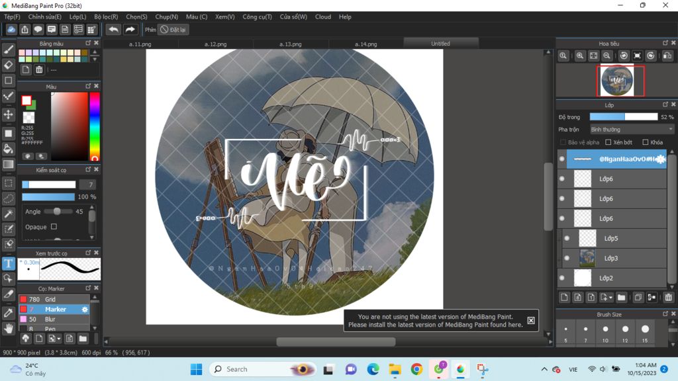Click the Angle slider handle
Screen dimensions: 678x381
57,211
